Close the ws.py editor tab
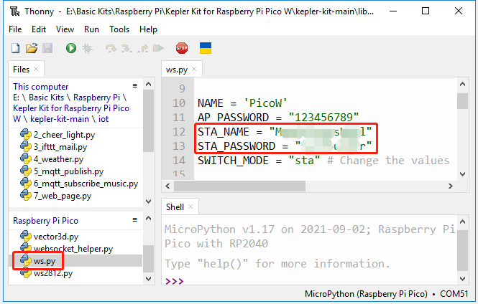This screenshot has height=304, width=478. (194, 69)
